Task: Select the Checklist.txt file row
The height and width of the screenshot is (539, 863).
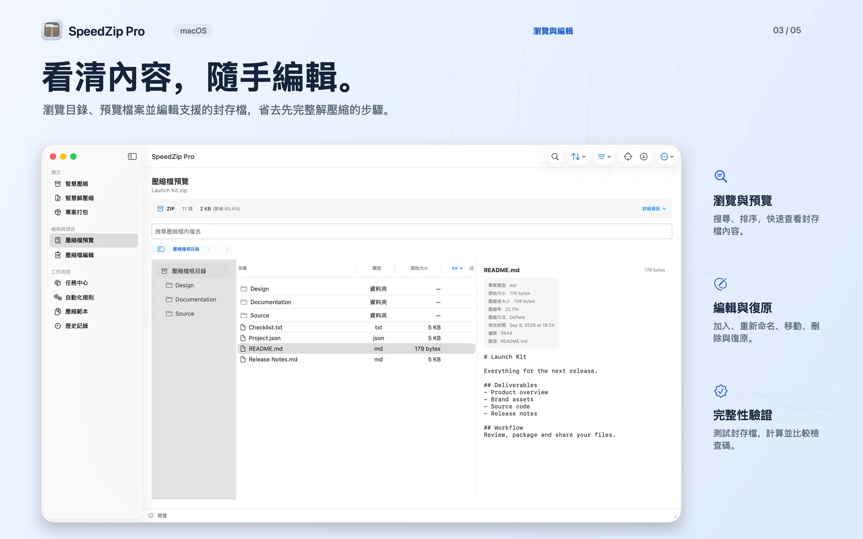Action: point(356,327)
